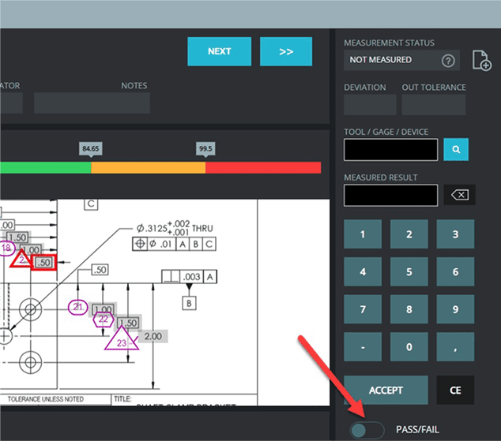This screenshot has height=441, width=501.
Task: Click the 84.65 threshold marker
Action: click(x=91, y=149)
